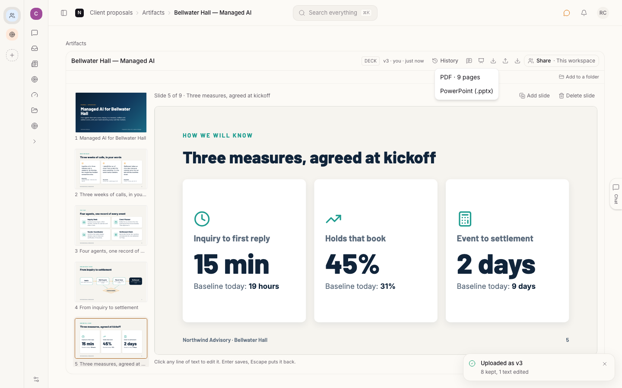Open settings sliders icon at sidebar bottom
The image size is (622, 388).
[36, 379]
